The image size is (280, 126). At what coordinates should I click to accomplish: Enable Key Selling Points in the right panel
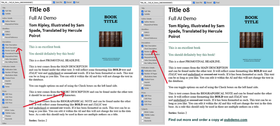click(x=142, y=63)
